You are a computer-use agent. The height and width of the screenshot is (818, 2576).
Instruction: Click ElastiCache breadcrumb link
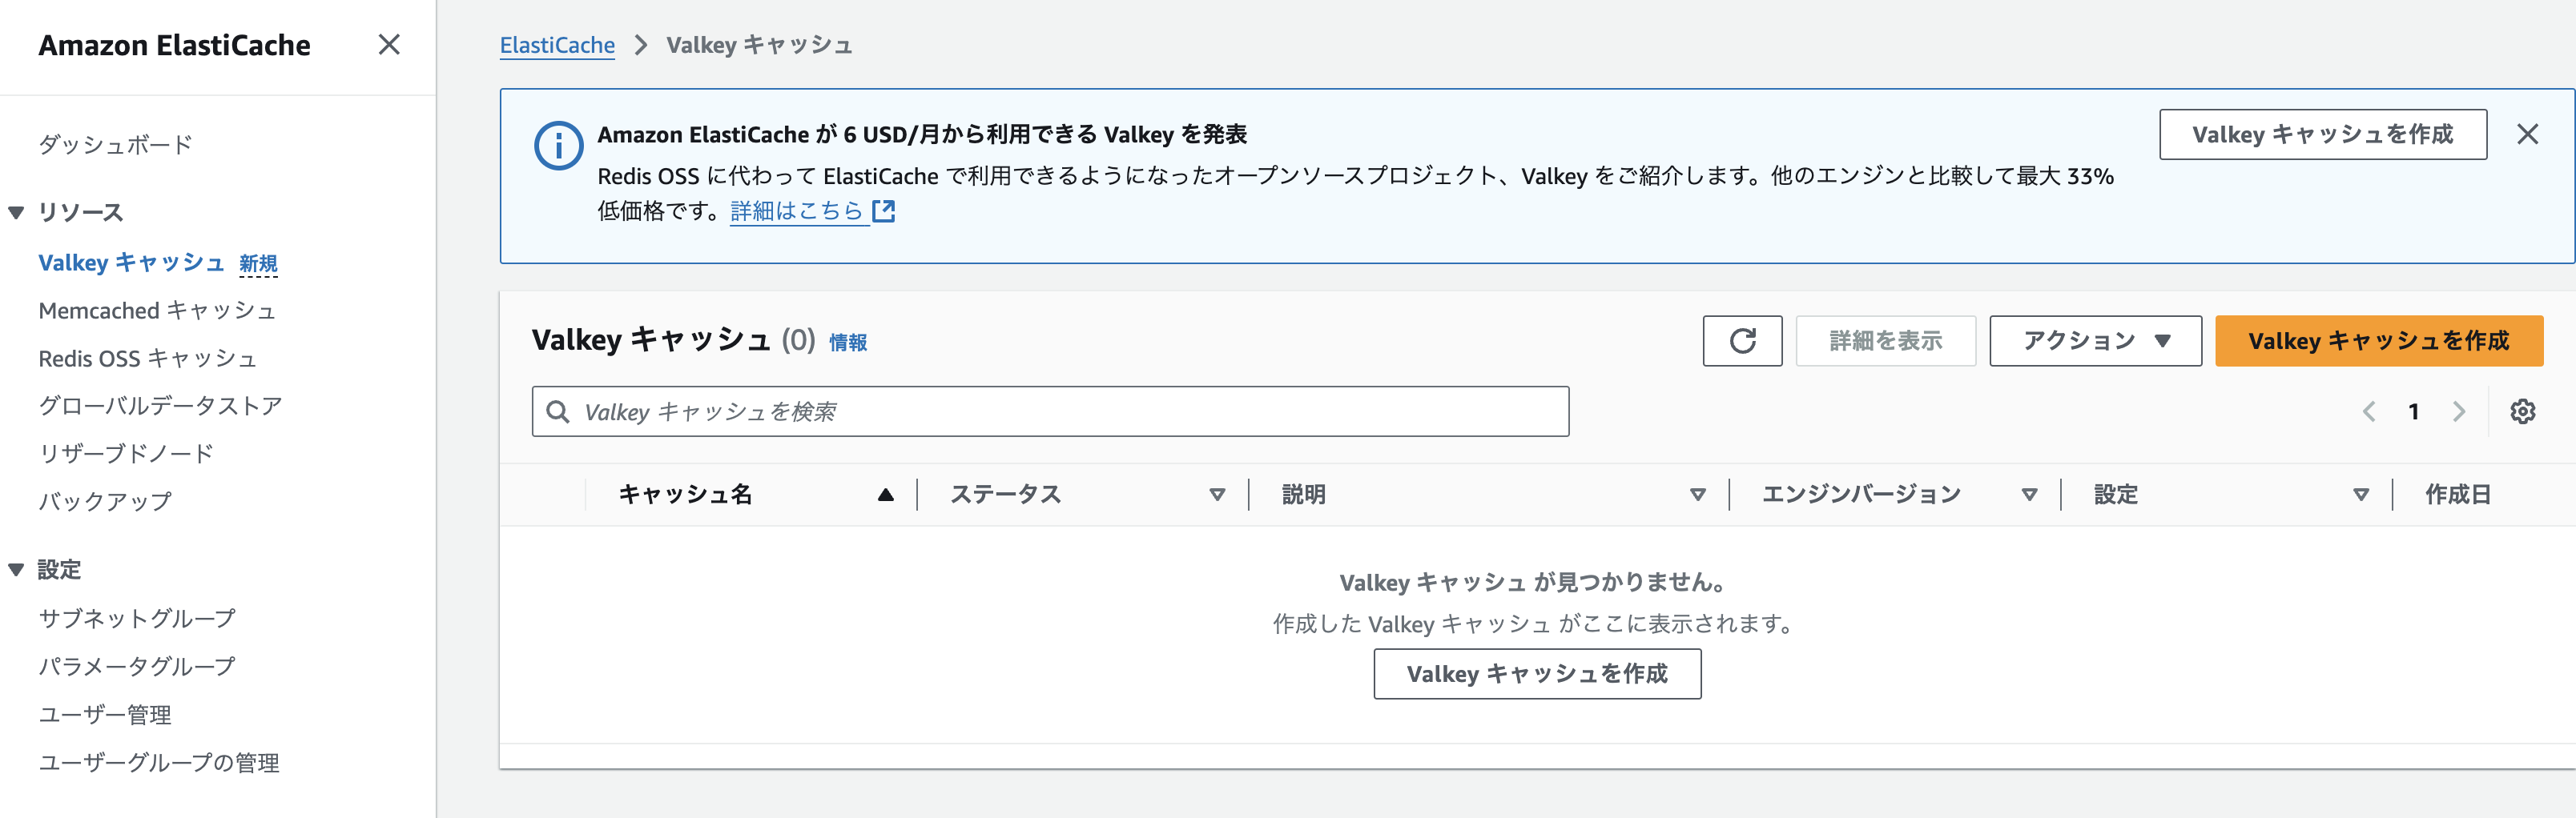[557, 45]
